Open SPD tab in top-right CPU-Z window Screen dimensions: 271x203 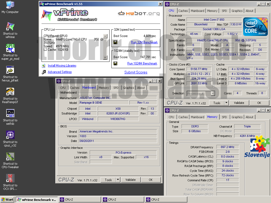224,11
